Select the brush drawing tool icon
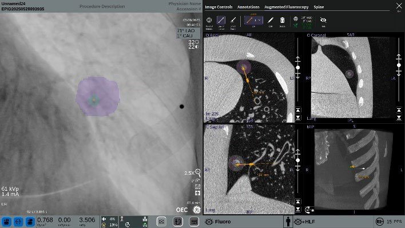Image resolution: width=405 pixels, height=228 pixels. click(x=233, y=21)
